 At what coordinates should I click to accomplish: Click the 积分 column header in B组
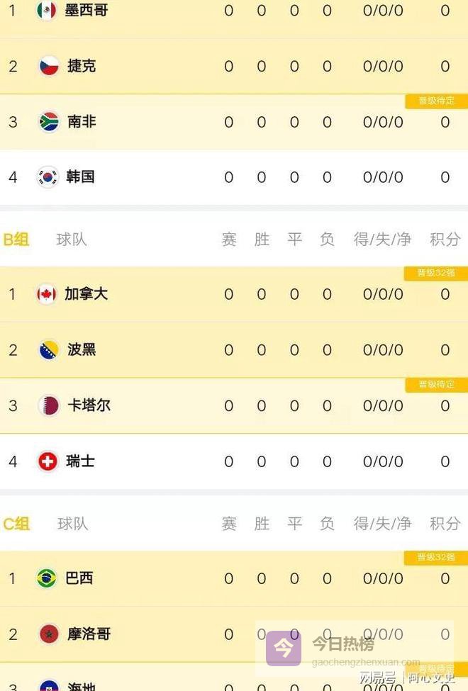[x=445, y=240]
